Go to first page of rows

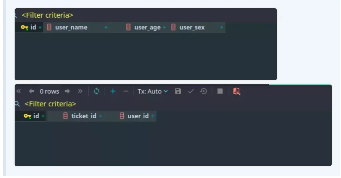(x=19, y=91)
